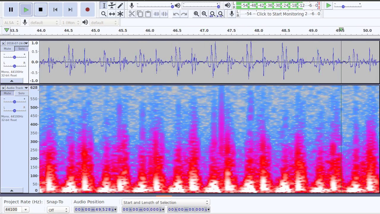Click the green Play button

26,10
